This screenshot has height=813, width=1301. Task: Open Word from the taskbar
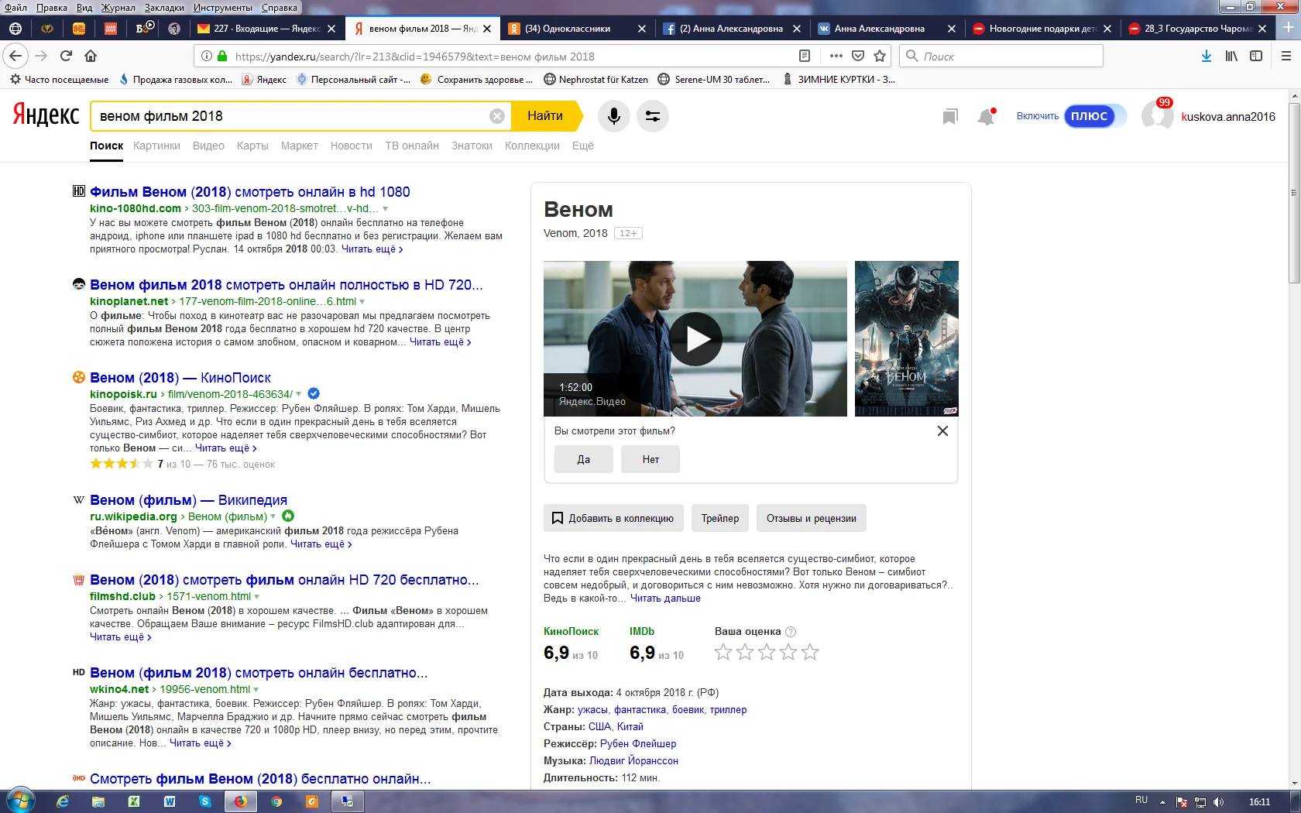click(170, 801)
